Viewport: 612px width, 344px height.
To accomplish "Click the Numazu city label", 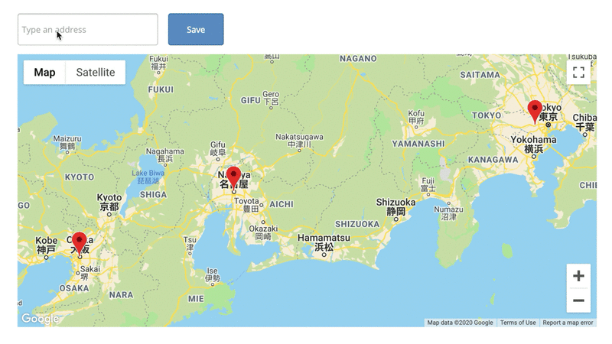I will (x=448, y=213).
